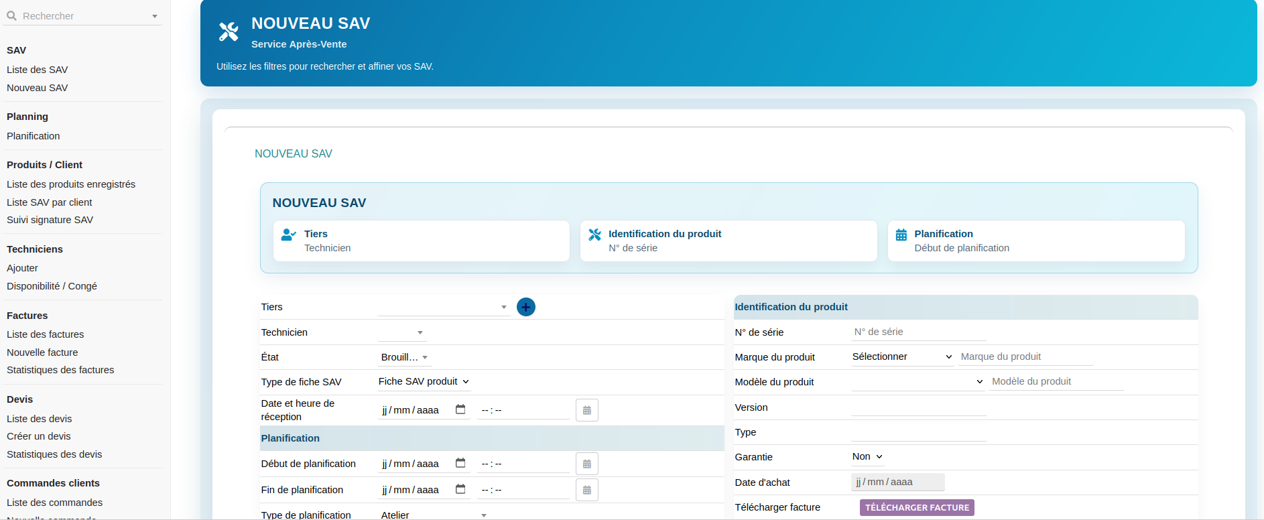This screenshot has width=1264, height=520.
Task: Open the État dropdown showing Brouillon
Action: coord(404,357)
